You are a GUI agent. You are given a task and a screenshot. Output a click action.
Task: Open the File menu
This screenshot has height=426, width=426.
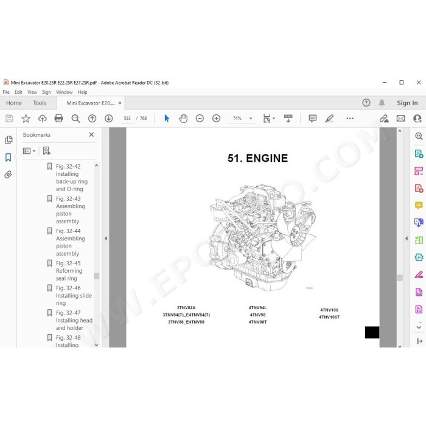pyautogui.click(x=6, y=92)
